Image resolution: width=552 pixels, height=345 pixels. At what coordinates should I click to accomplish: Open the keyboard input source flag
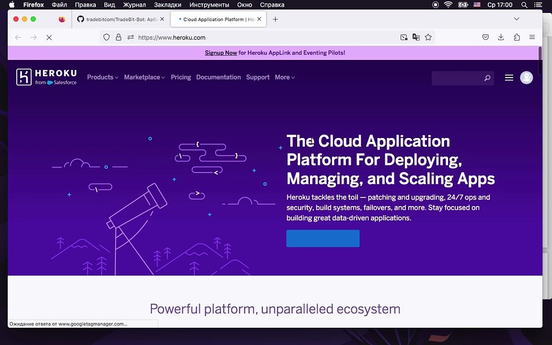pyautogui.click(x=477, y=5)
